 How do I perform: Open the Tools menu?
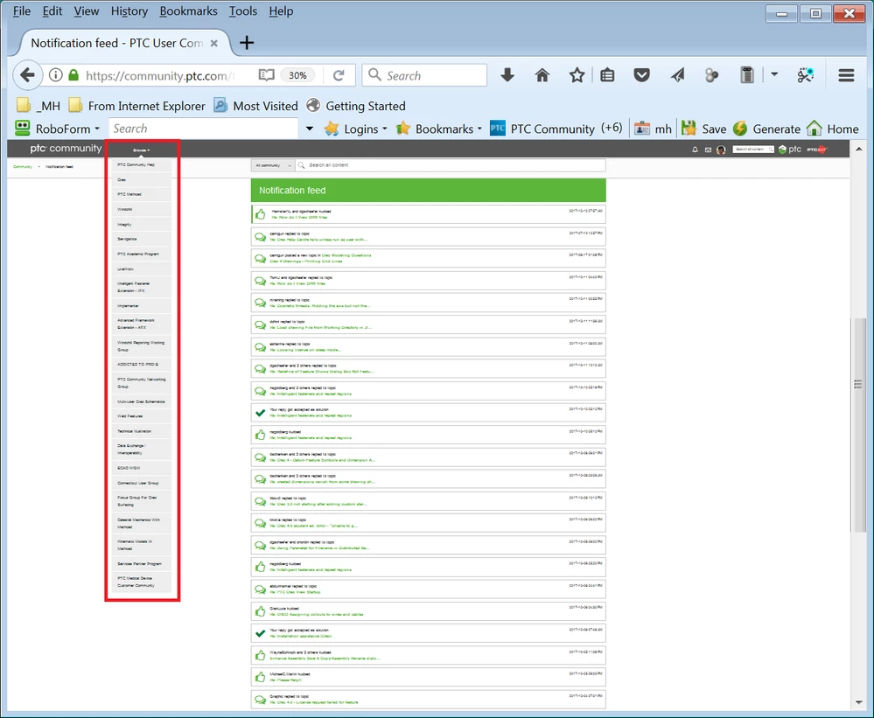click(243, 11)
